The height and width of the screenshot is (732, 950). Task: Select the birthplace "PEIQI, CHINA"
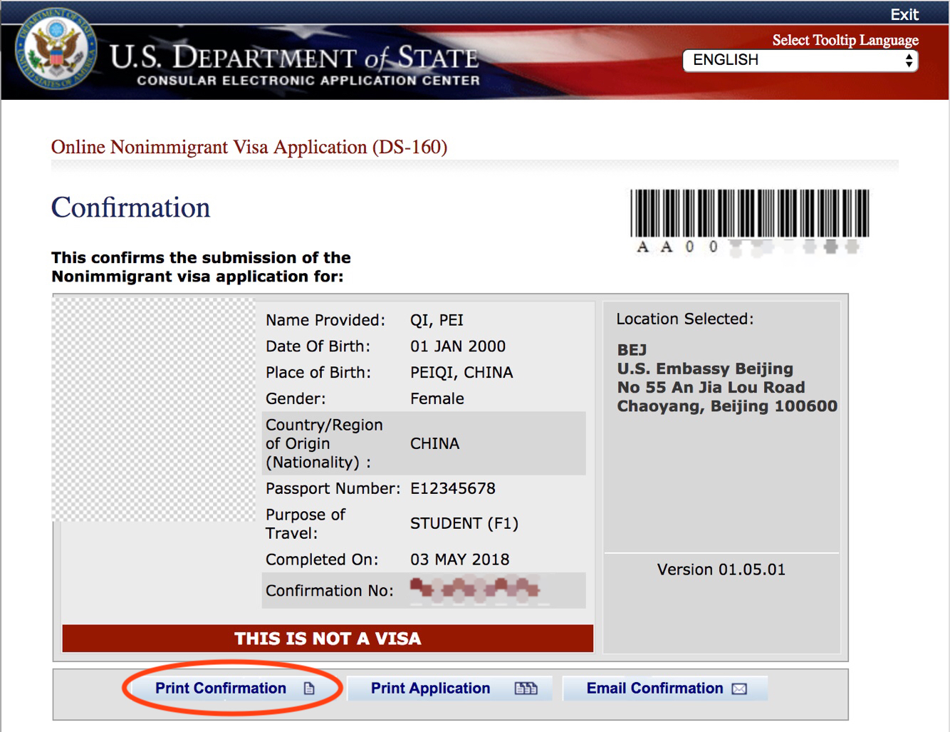[x=461, y=373]
